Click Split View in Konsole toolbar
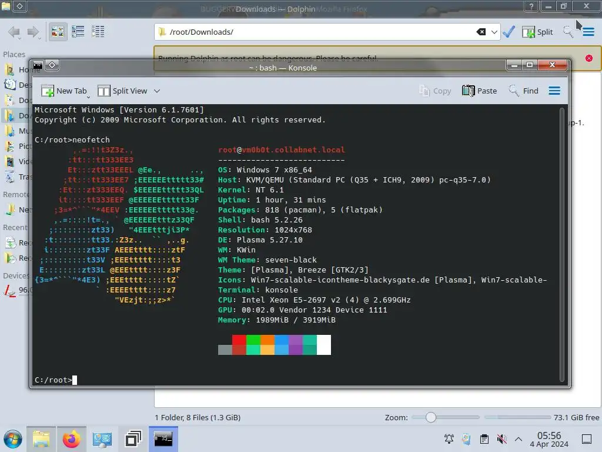 [122, 91]
